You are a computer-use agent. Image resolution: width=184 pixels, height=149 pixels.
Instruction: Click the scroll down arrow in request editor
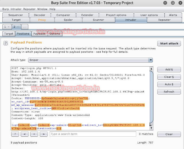(151, 128)
